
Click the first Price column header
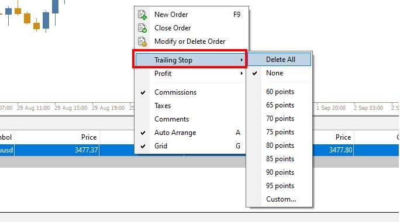(x=89, y=137)
